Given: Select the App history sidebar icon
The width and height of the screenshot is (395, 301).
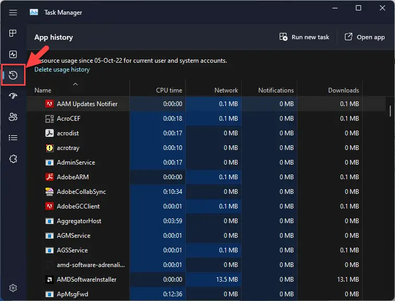Looking at the screenshot, I should coord(13,75).
